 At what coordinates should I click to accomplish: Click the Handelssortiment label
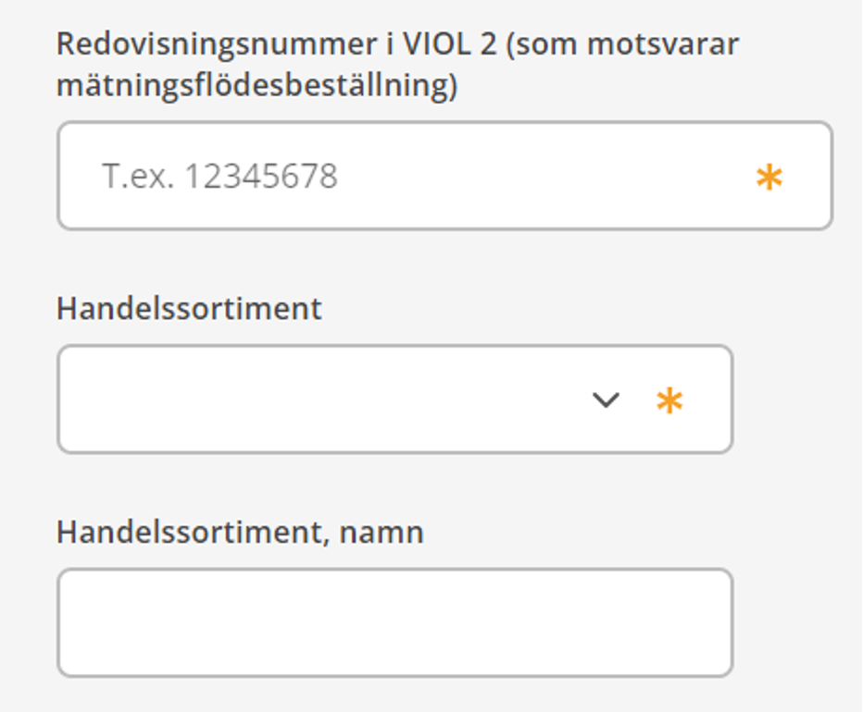189,308
